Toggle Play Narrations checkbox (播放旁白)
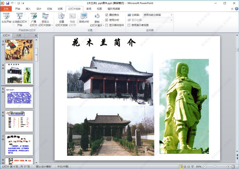The height and width of the screenshot is (169, 239). point(106,15)
